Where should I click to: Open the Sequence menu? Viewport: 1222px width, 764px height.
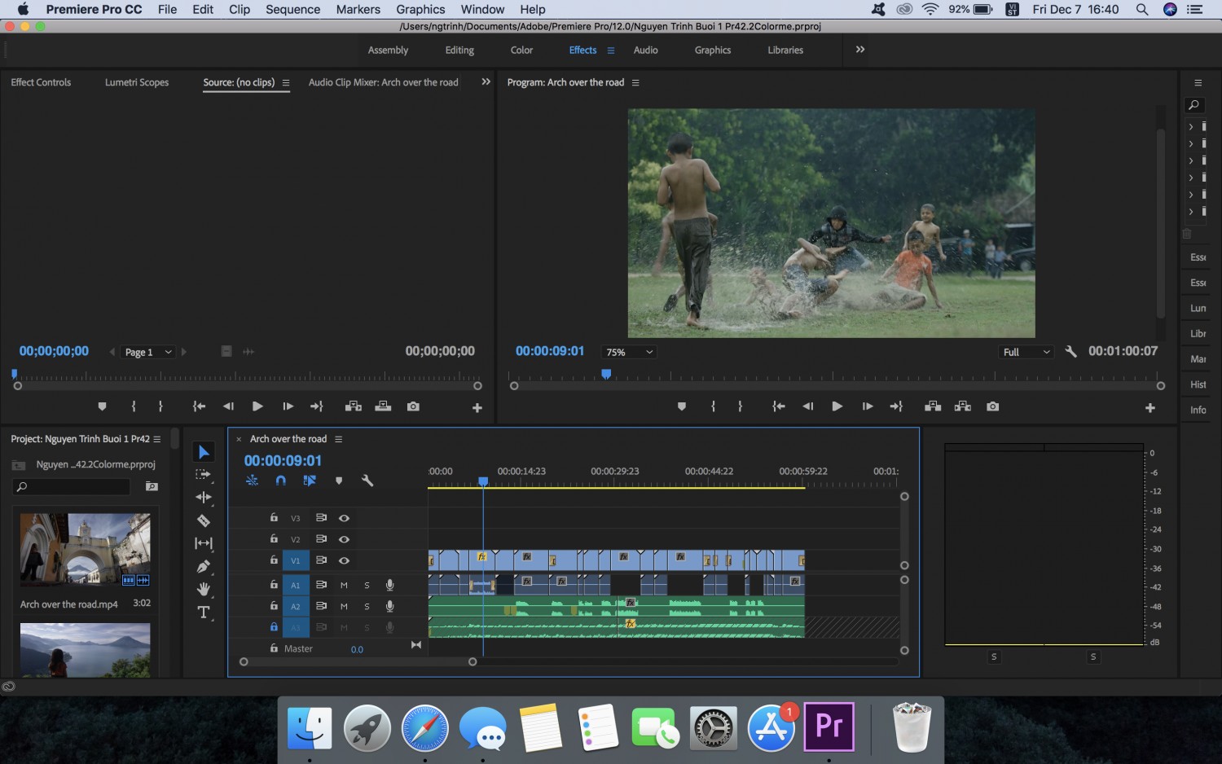pyautogui.click(x=293, y=10)
